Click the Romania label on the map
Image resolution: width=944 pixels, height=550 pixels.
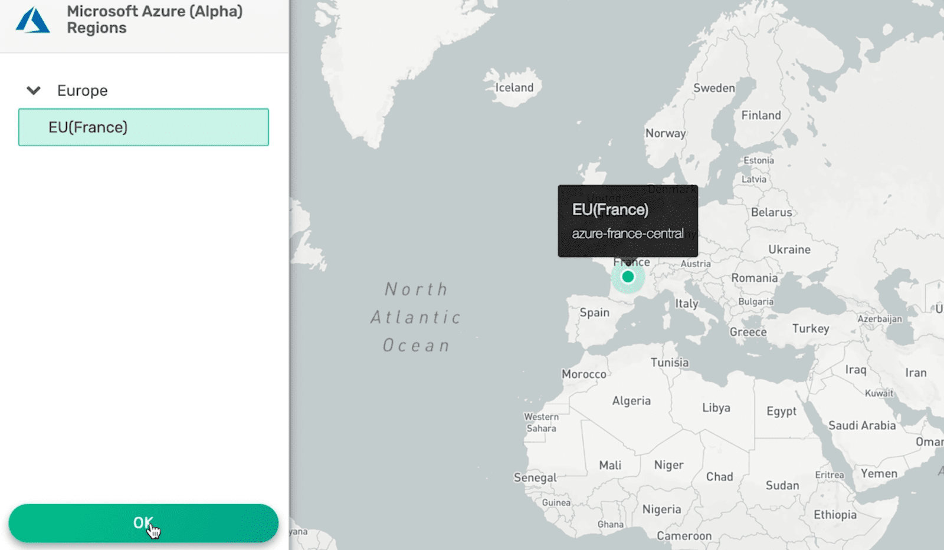click(x=755, y=278)
